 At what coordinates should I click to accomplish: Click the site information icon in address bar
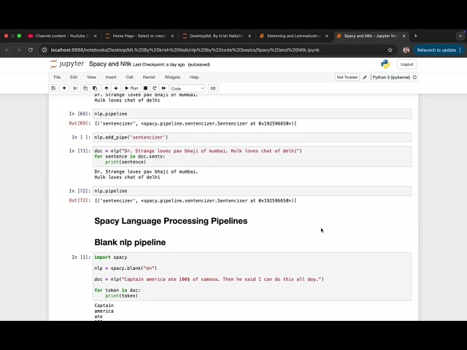[45, 50]
